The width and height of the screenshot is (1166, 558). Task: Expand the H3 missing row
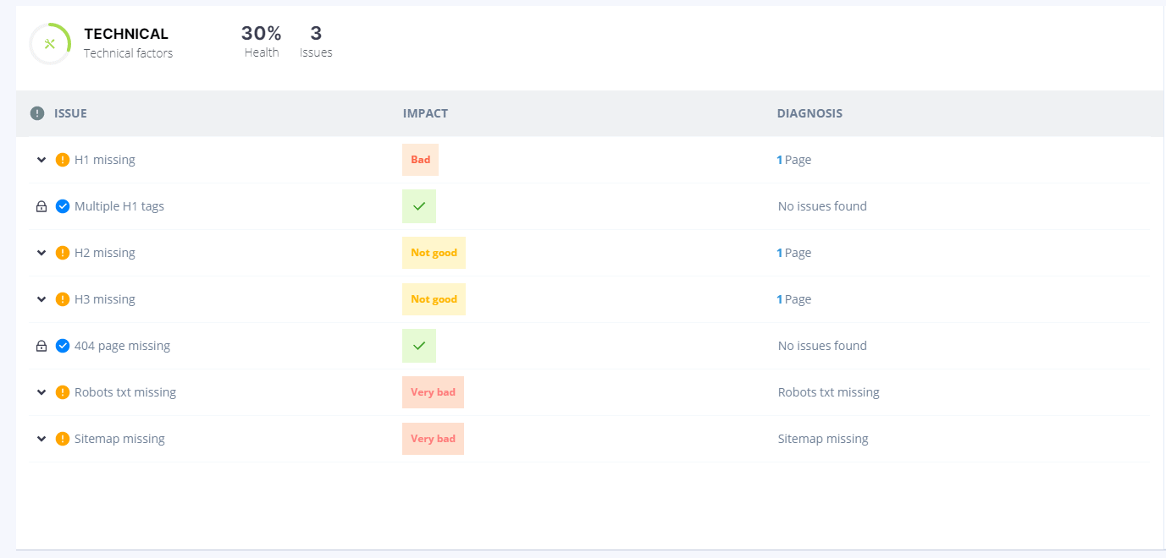(41, 299)
